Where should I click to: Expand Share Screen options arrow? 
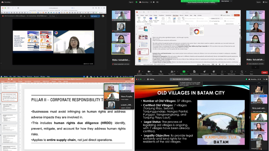point(188,72)
